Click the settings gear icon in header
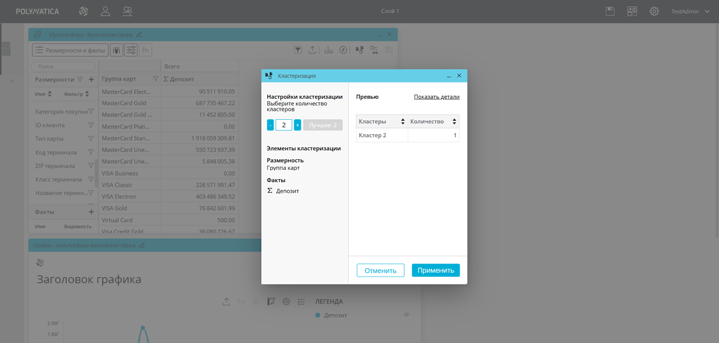The image size is (719, 343). coord(654,11)
